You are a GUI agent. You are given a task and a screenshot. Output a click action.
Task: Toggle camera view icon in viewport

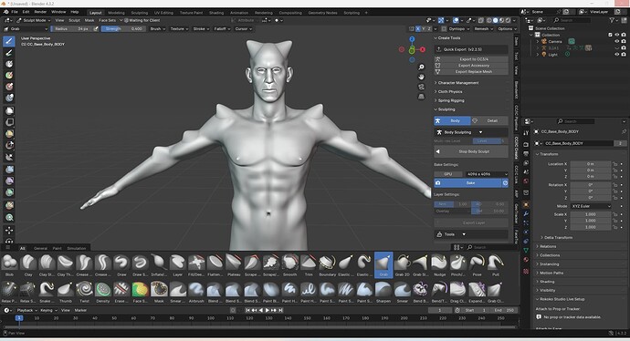[421, 87]
